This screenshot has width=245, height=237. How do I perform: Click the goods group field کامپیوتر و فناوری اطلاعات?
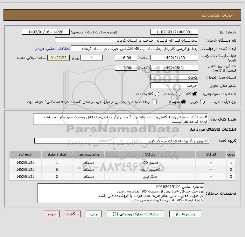click(122, 141)
